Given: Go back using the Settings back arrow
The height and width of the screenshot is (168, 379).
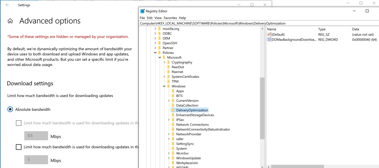Looking at the screenshot, I should click(x=7, y=5).
